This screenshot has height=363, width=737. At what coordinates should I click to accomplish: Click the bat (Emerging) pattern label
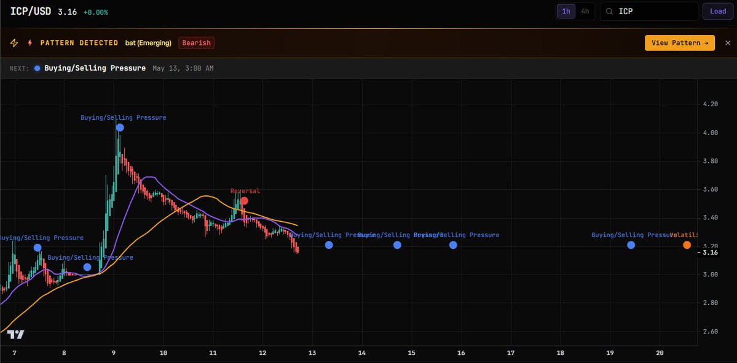(148, 43)
